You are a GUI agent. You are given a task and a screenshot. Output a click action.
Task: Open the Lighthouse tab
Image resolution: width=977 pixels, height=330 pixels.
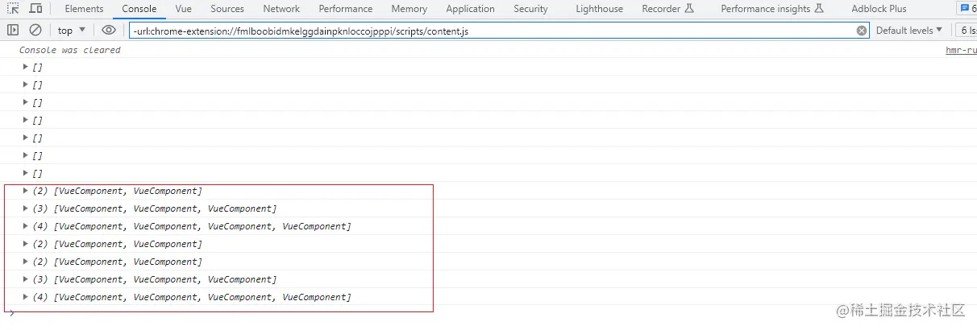(x=600, y=9)
